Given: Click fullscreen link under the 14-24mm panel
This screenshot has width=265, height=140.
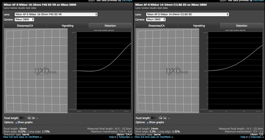Looking at the screenshot, I should 256,137.
